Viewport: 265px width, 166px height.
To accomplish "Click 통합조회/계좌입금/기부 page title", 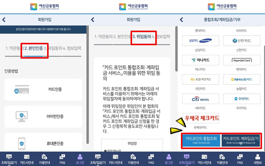I will pyautogui.click(x=222, y=20).
